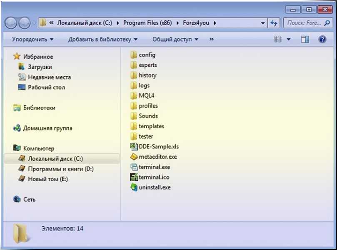
Task: Click the refresh icon beside address bar
Action: pyautogui.click(x=274, y=23)
